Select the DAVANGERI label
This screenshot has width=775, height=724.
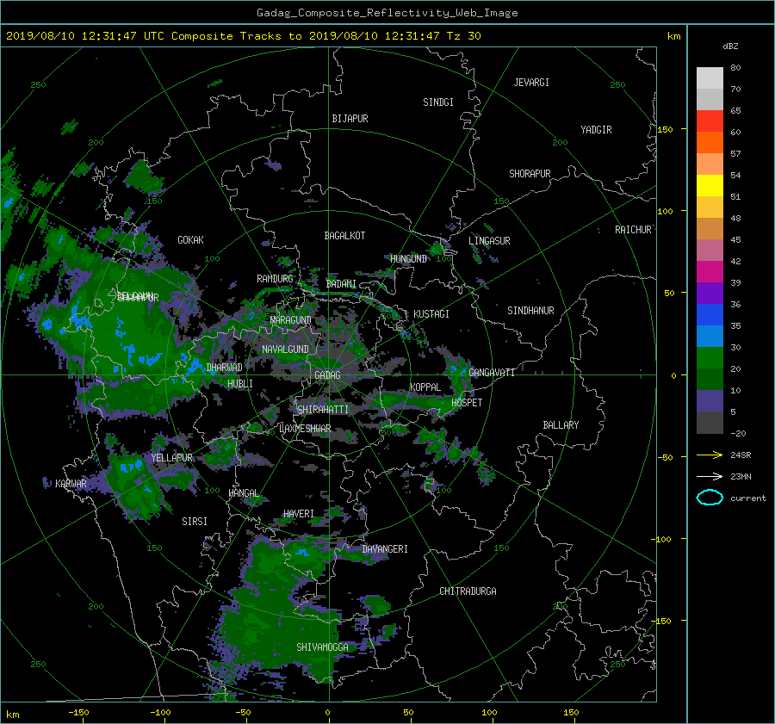[385, 549]
